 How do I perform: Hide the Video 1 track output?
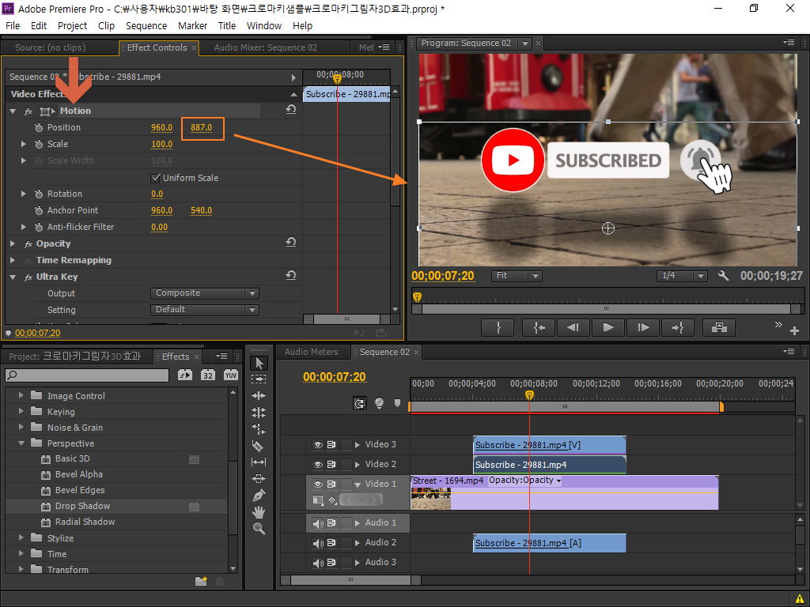tap(318, 484)
